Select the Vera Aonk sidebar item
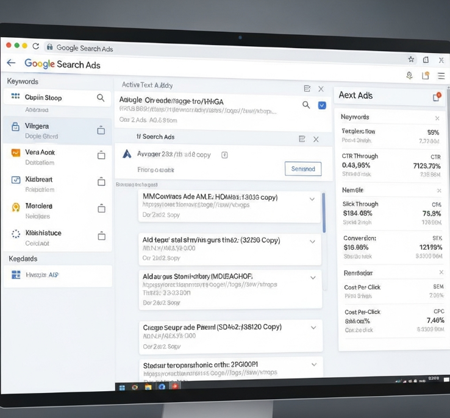 pos(57,157)
